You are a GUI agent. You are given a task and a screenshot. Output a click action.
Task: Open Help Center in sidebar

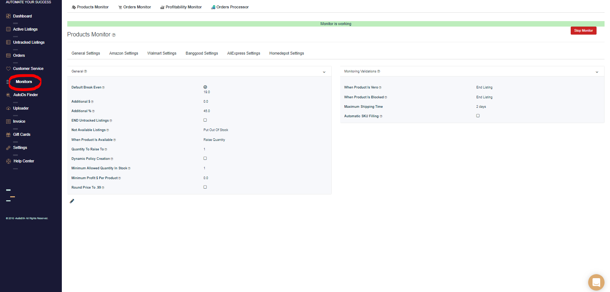tap(24, 161)
